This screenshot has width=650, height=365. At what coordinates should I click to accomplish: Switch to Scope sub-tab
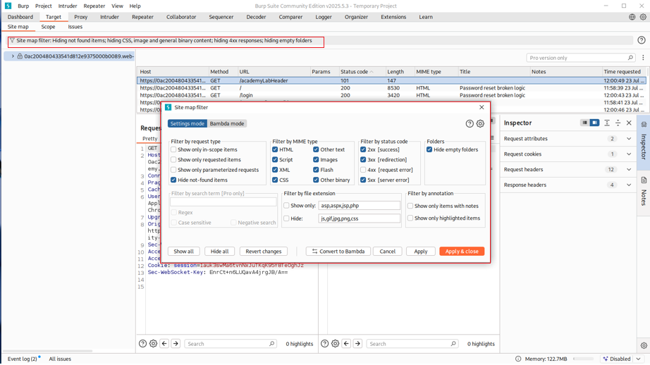pos(48,27)
